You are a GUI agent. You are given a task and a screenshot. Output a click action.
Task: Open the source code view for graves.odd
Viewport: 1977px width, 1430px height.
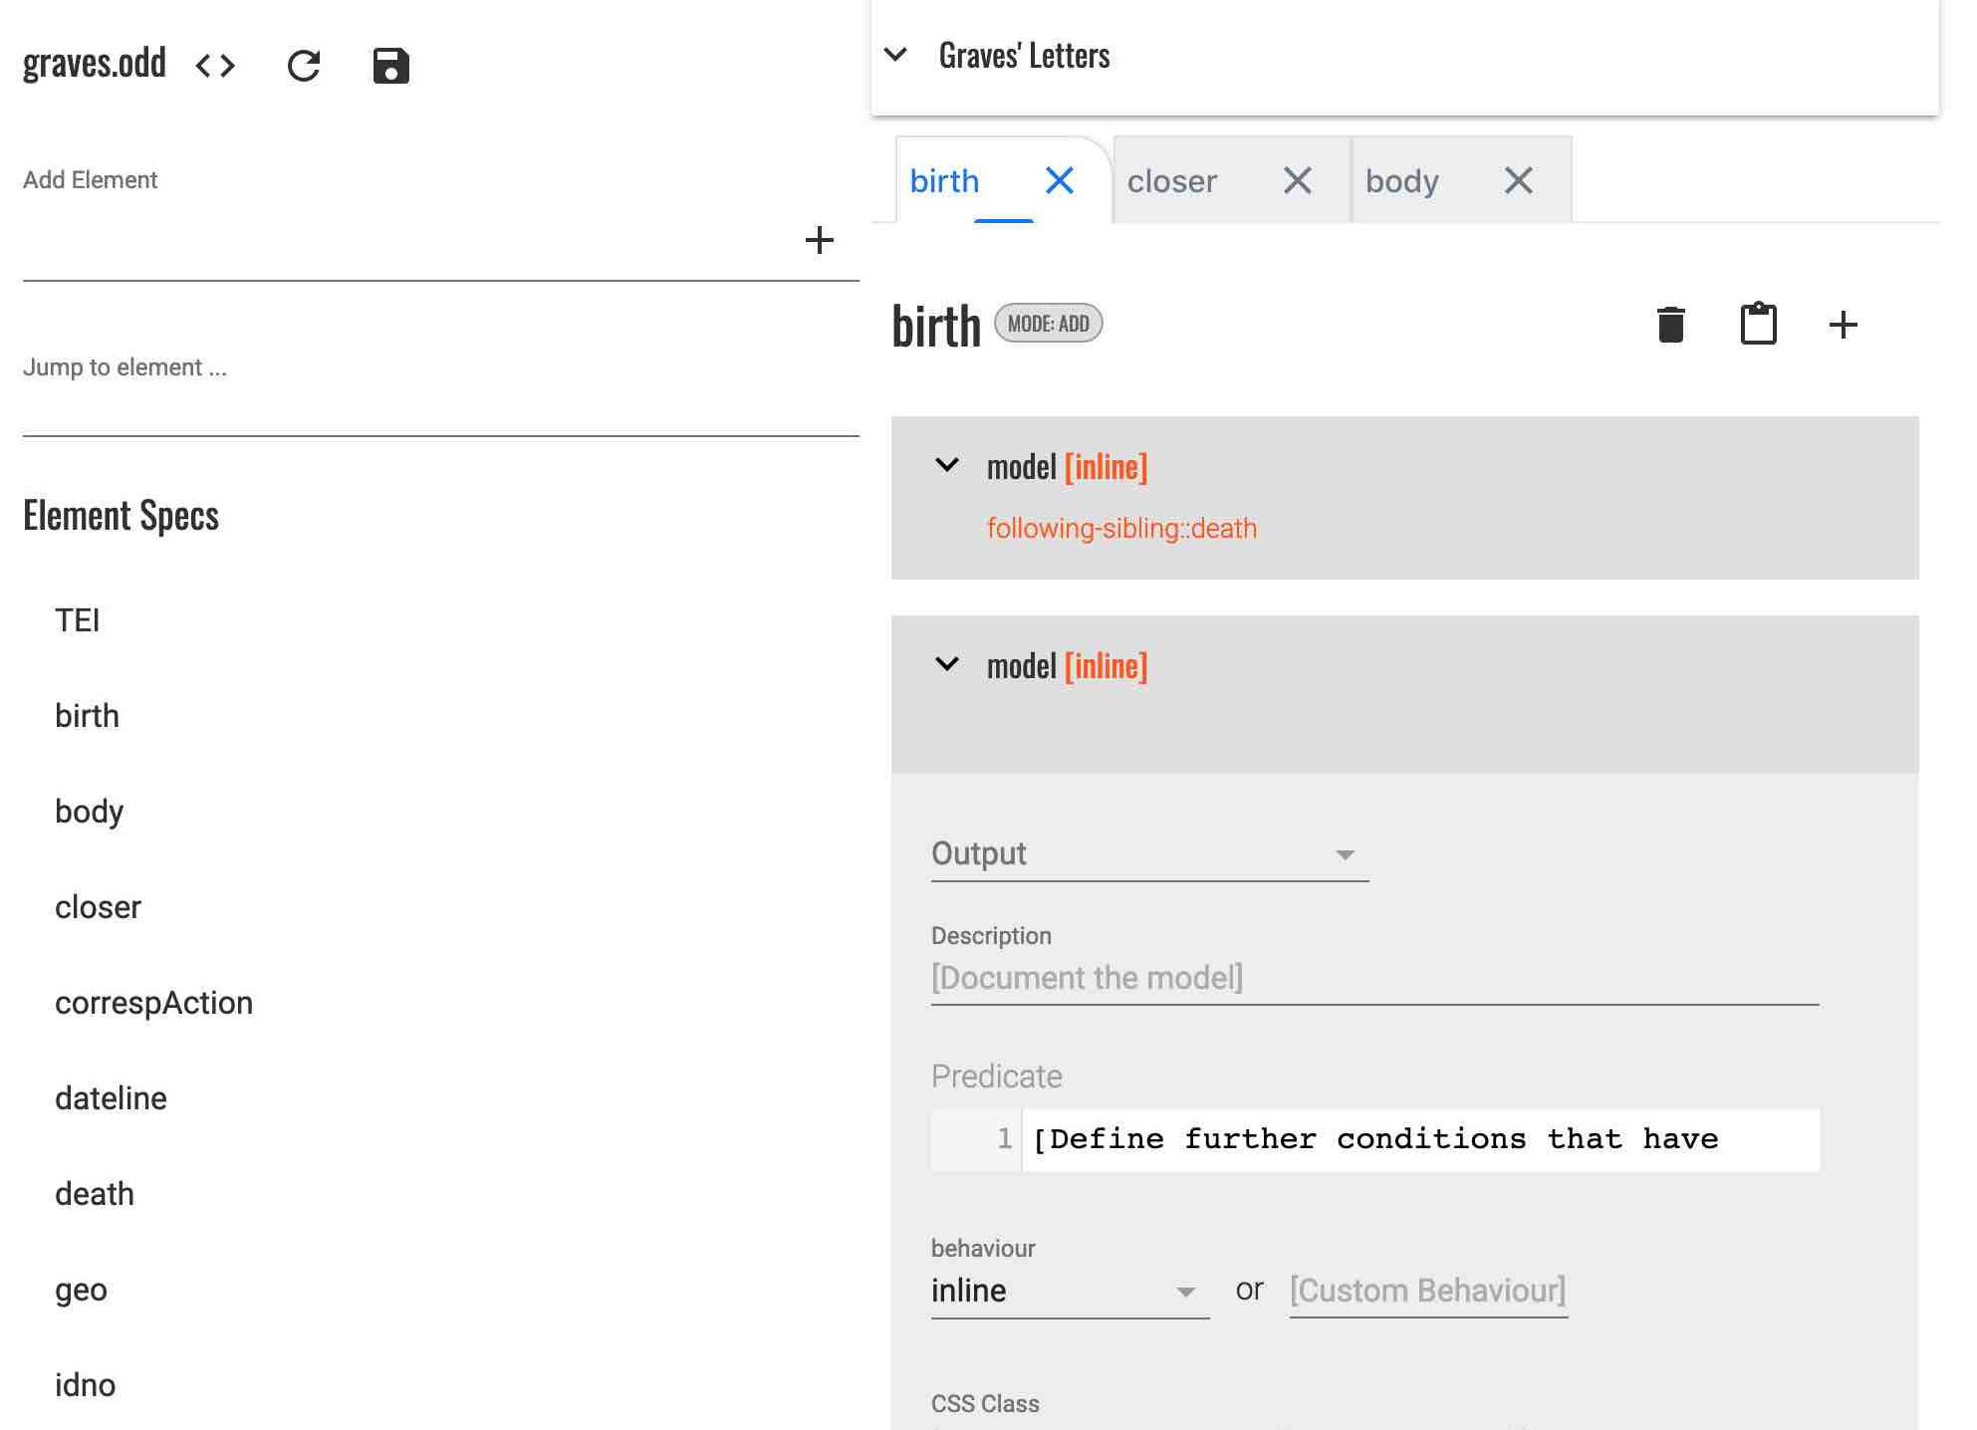(x=214, y=66)
